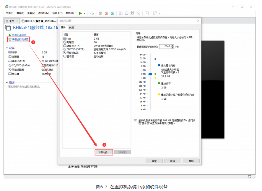
Task: Open the 虚拟机(M) menu
Action: (44, 13)
